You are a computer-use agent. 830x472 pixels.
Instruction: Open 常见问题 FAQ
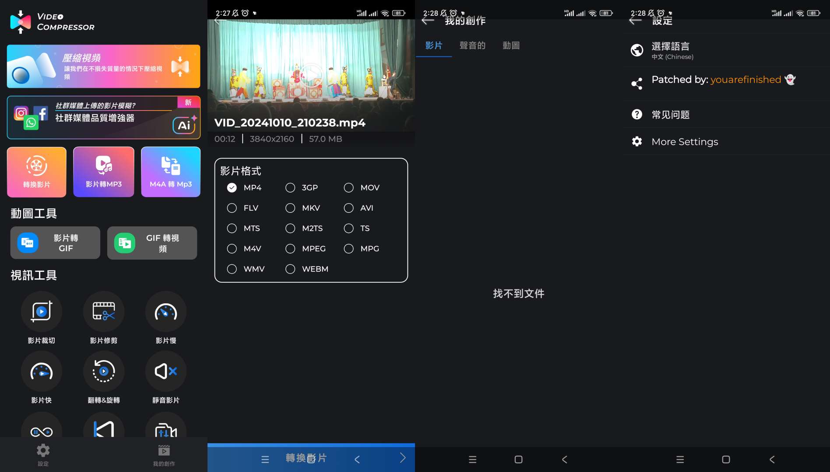click(726, 115)
